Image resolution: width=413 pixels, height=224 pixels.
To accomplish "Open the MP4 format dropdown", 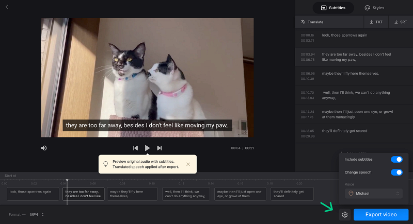I will [x=37, y=214].
